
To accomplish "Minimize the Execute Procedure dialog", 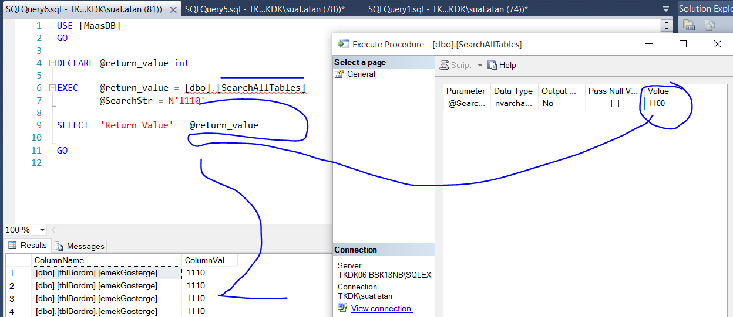I will pyautogui.click(x=649, y=44).
